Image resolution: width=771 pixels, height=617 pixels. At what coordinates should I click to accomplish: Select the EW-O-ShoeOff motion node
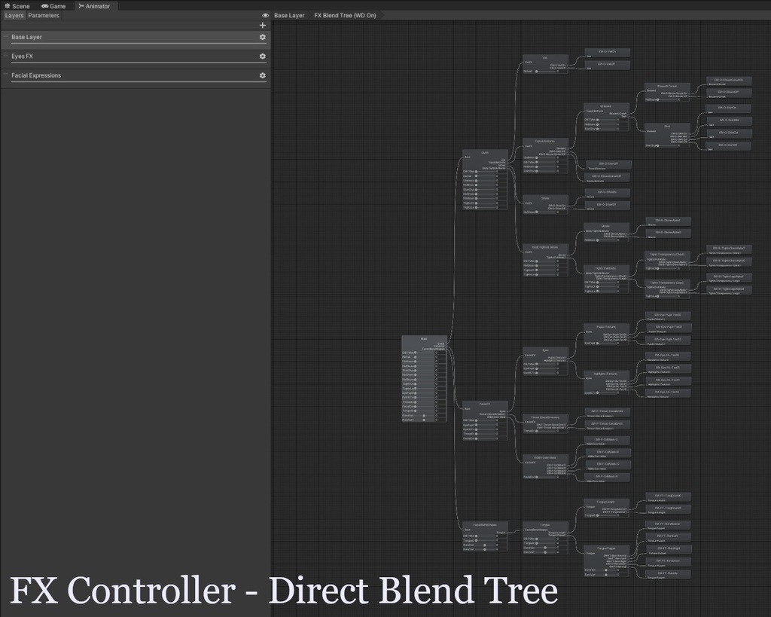607,205
